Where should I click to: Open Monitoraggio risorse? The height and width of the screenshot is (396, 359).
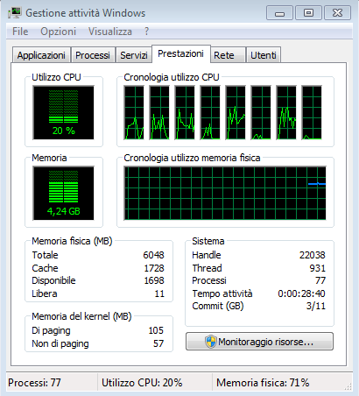pyautogui.click(x=259, y=342)
